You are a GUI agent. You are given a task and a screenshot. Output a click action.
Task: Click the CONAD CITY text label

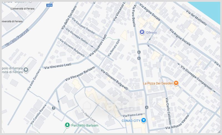point(131,121)
